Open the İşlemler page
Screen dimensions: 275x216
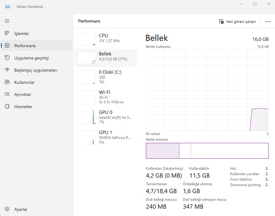(36, 34)
